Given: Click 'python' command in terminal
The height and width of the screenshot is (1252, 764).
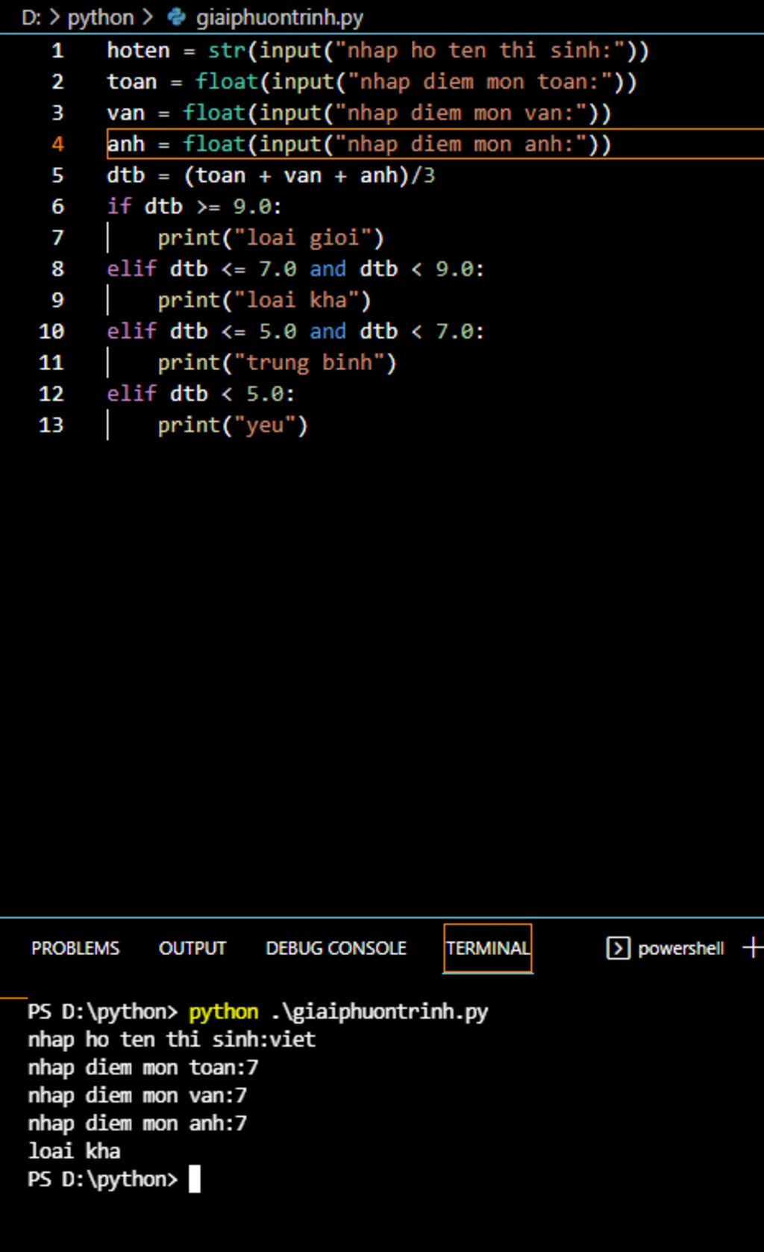Looking at the screenshot, I should click(x=223, y=1012).
